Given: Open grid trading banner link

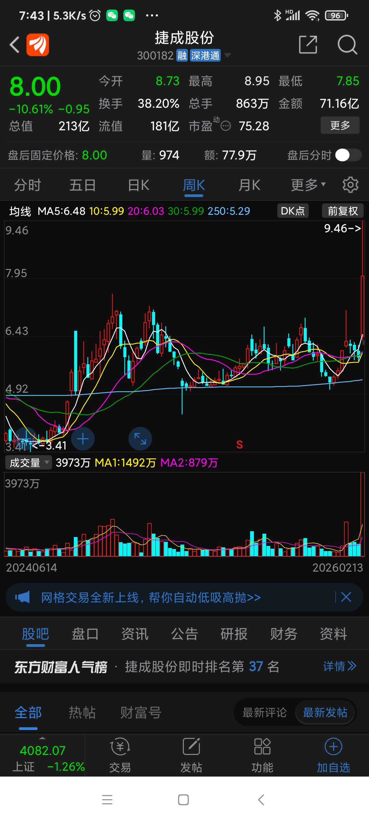Looking at the screenshot, I should pyautogui.click(x=151, y=597).
